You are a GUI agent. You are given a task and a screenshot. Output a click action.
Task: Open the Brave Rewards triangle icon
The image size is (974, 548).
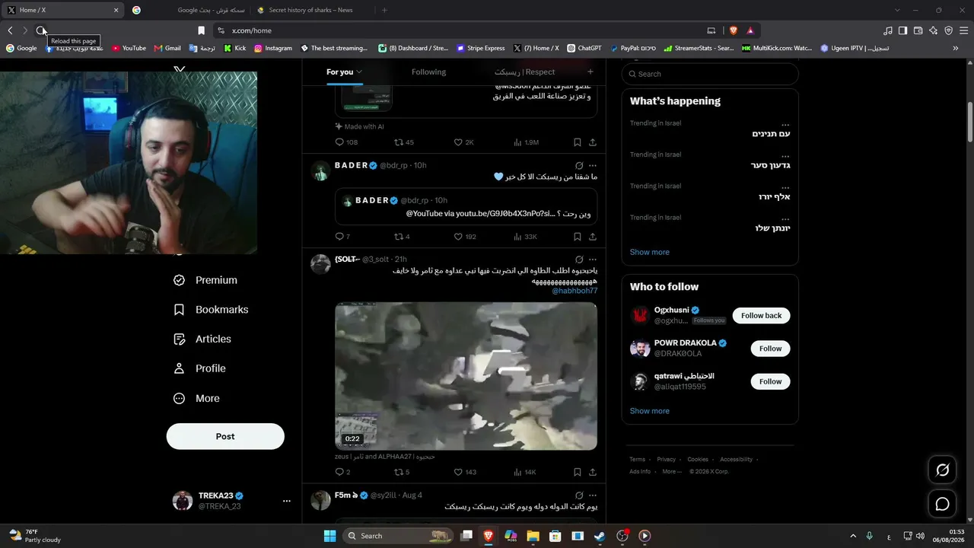coord(750,30)
